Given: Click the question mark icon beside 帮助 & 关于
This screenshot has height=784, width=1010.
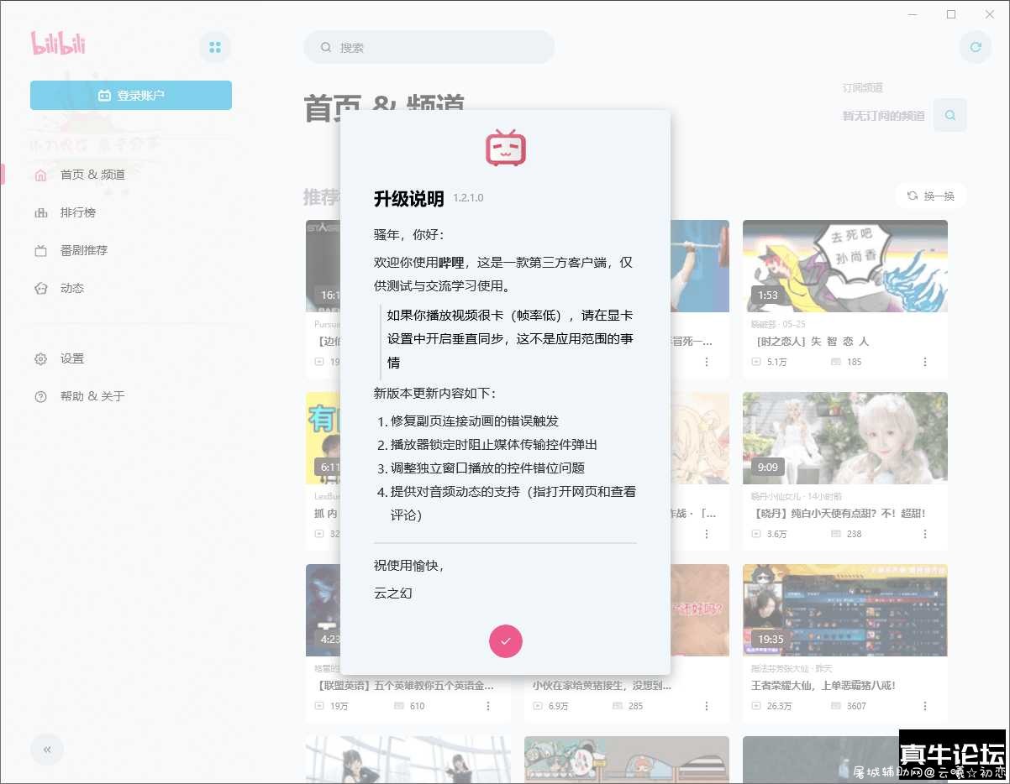Looking at the screenshot, I should click(40, 396).
